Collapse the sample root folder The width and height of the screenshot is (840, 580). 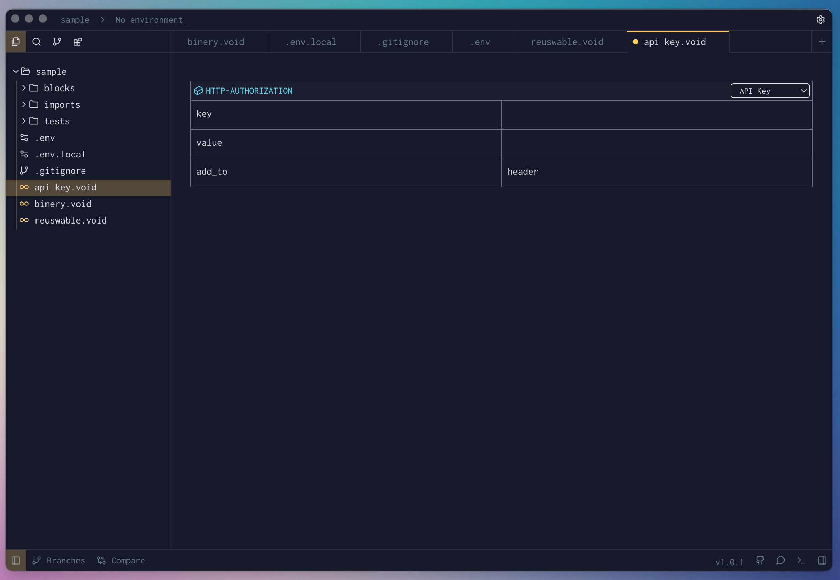(16, 72)
